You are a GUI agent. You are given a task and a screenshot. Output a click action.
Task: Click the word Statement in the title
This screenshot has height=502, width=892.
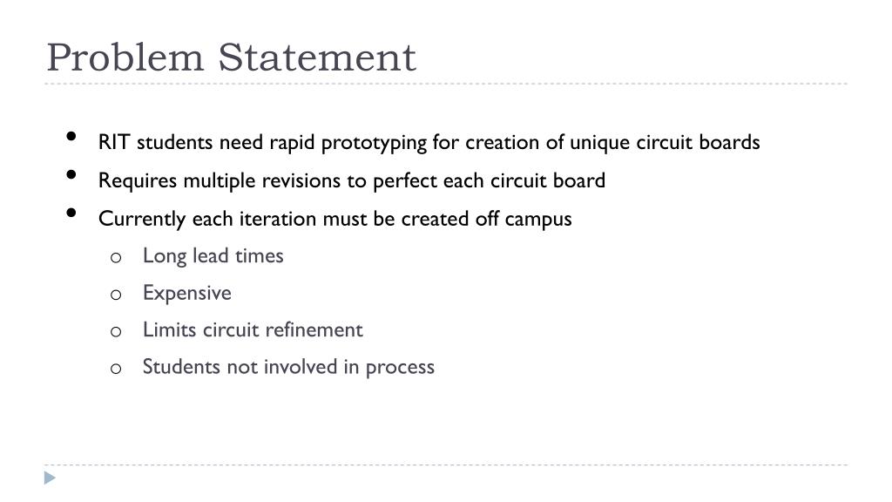[317, 58]
